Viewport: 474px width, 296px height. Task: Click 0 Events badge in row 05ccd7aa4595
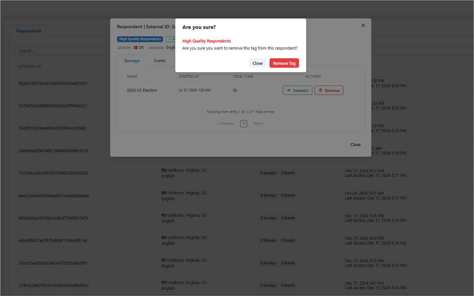(x=288, y=263)
